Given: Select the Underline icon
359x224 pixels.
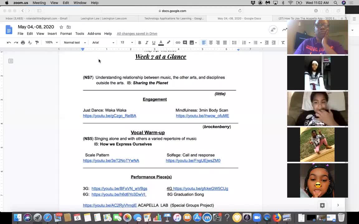Looking at the screenshot, I should coord(153,42).
